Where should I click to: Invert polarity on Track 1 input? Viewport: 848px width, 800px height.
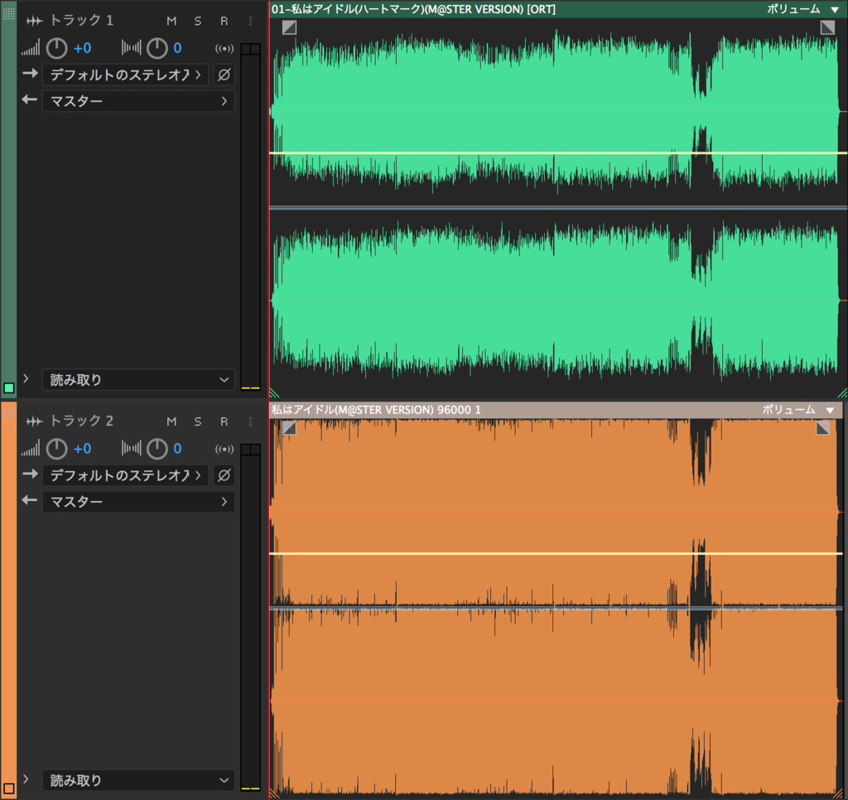point(224,75)
